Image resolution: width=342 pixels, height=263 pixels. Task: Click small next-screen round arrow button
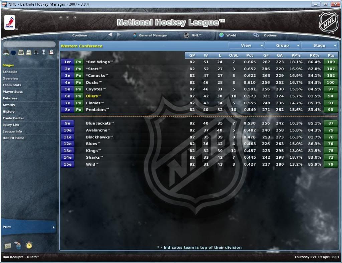coord(75,17)
